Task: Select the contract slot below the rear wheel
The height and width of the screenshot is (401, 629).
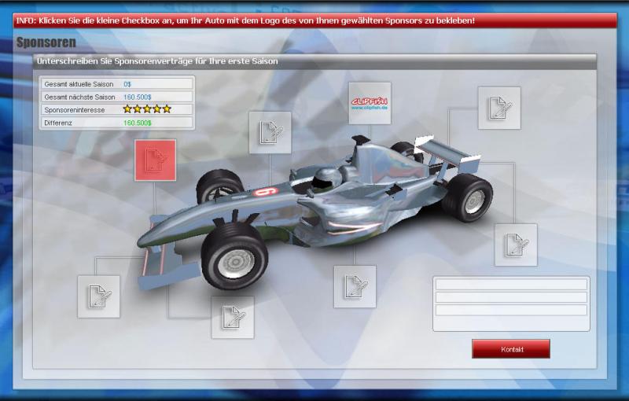Action: pos(516,245)
